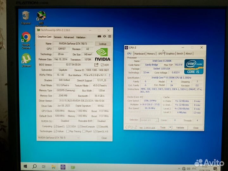The width and height of the screenshot is (228, 171).
Task: Toggle the PhysX checkbox
Action: (x=84, y=131)
